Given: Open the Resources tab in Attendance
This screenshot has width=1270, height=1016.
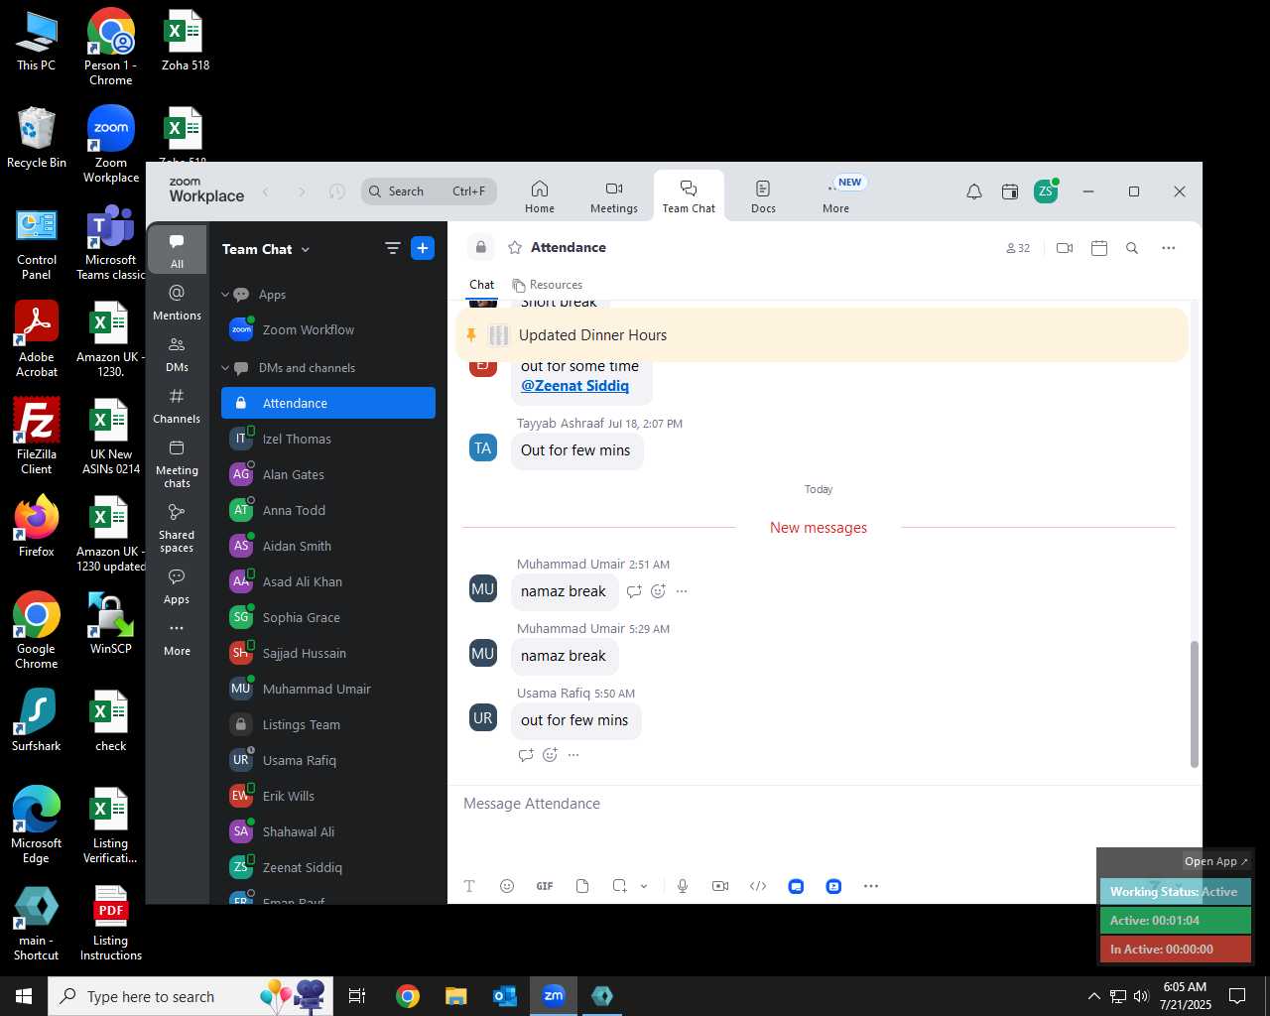Looking at the screenshot, I should click(x=548, y=285).
